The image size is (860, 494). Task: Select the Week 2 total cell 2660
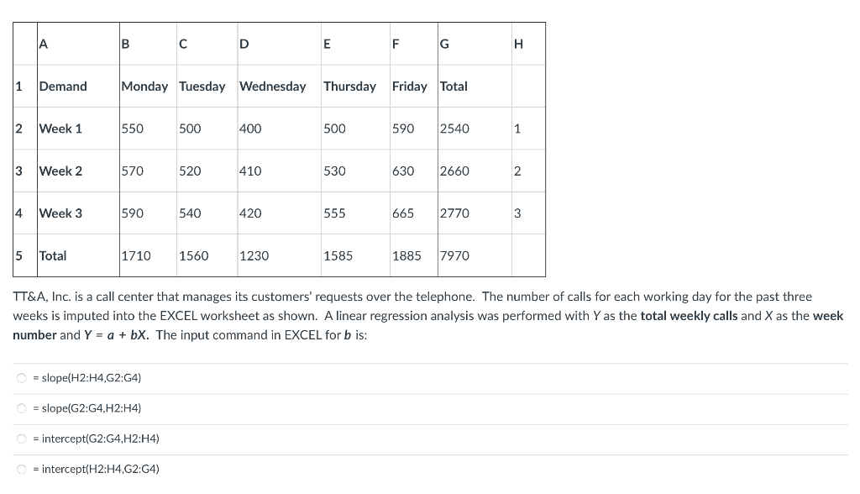475,171
